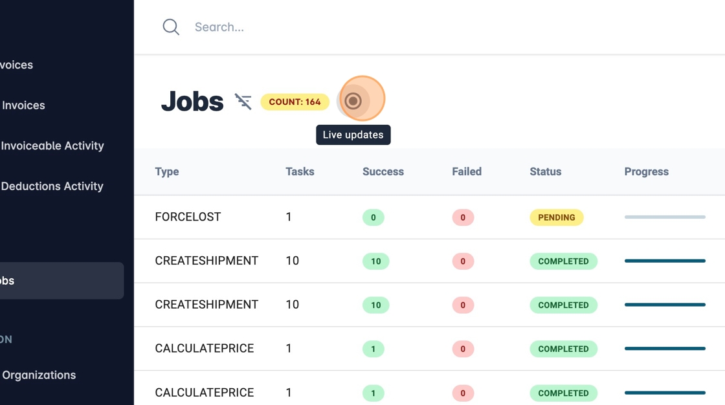This screenshot has height=405, width=725.
Task: Click the FORCELOST failed count badge
Action: coord(463,217)
